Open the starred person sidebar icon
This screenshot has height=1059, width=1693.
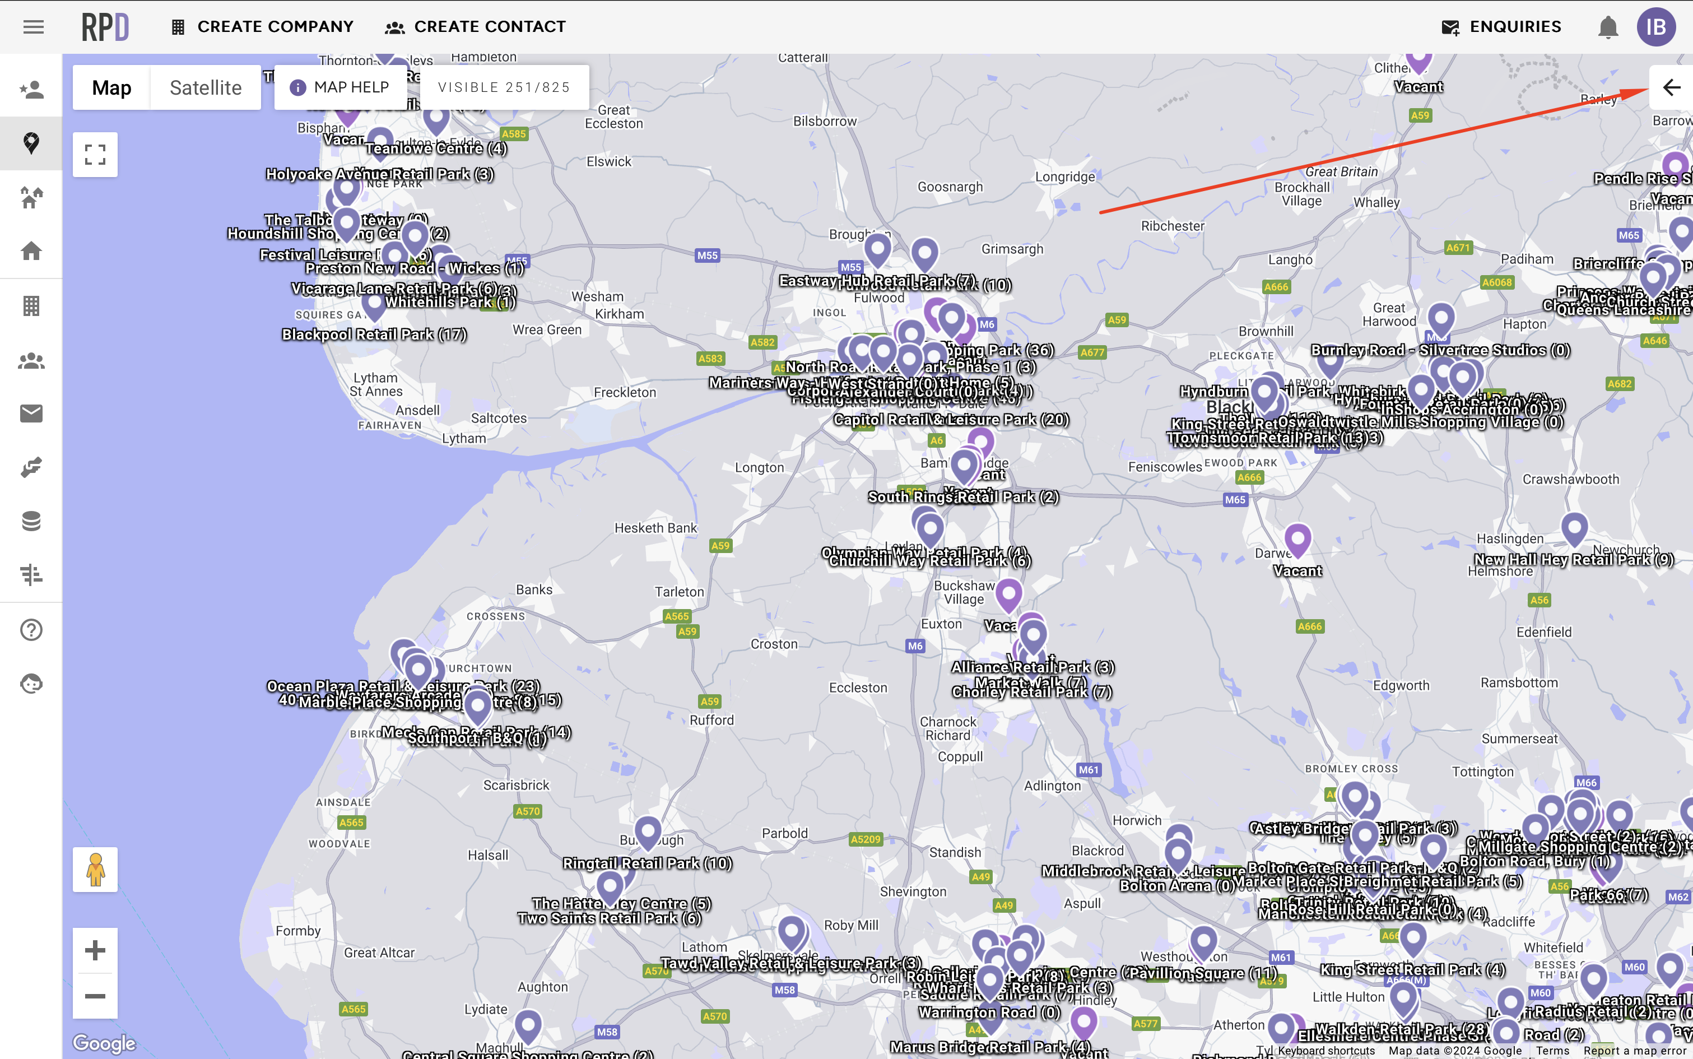click(31, 89)
